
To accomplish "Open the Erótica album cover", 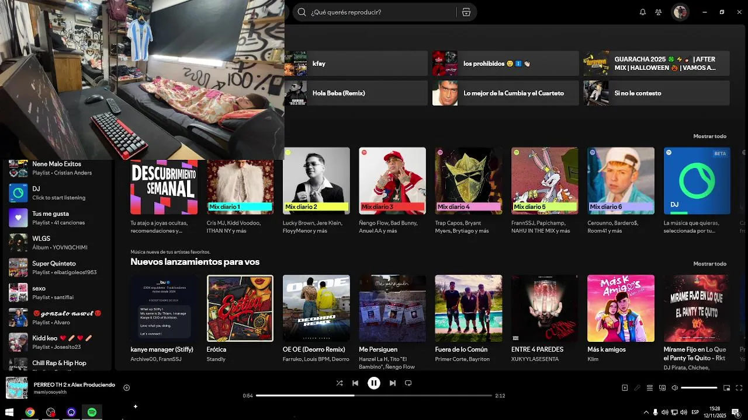I will click(240, 308).
